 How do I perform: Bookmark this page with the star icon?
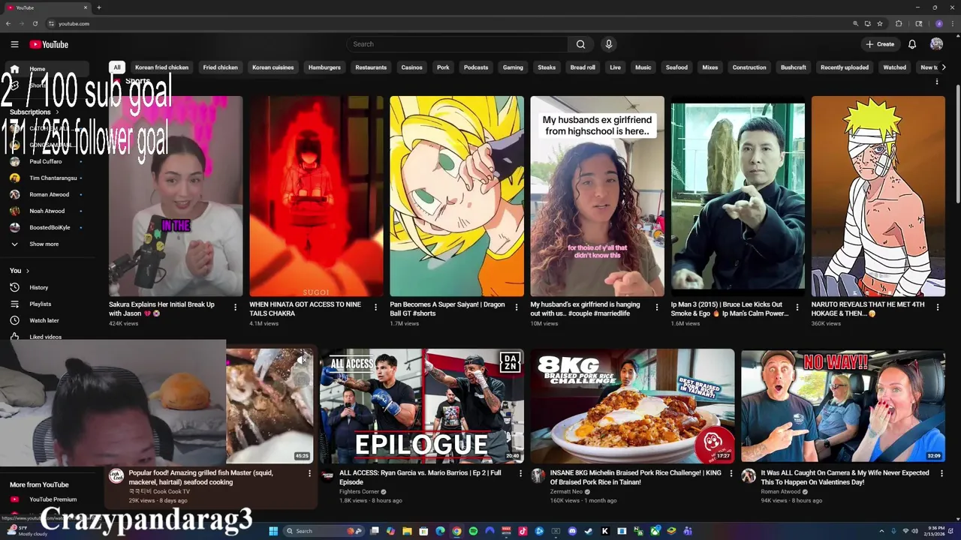click(x=880, y=23)
